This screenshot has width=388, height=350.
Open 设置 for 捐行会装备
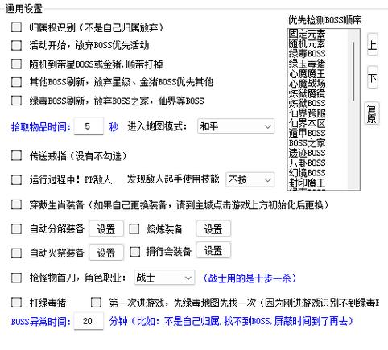coord(213,250)
